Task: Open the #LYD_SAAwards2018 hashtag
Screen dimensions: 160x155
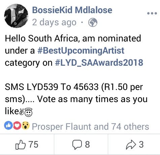Action: (x=99, y=63)
